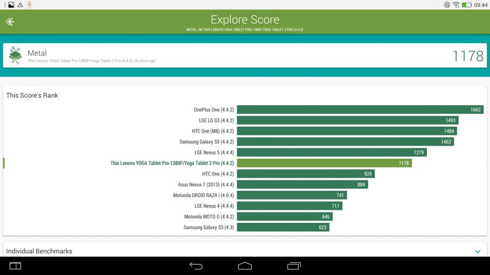Viewport: 490px width, 275px height.
Task: Tap the Wi-Fi status icon
Action: [456, 5]
